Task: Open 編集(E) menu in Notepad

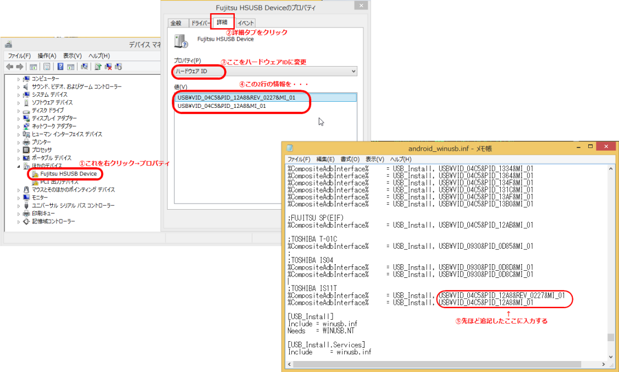Action: point(325,159)
